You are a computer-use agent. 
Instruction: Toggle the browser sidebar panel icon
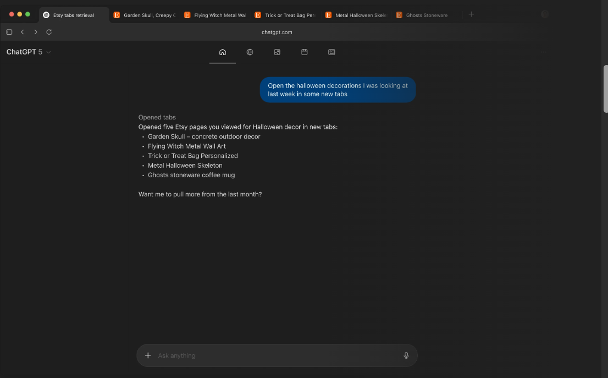pos(9,32)
